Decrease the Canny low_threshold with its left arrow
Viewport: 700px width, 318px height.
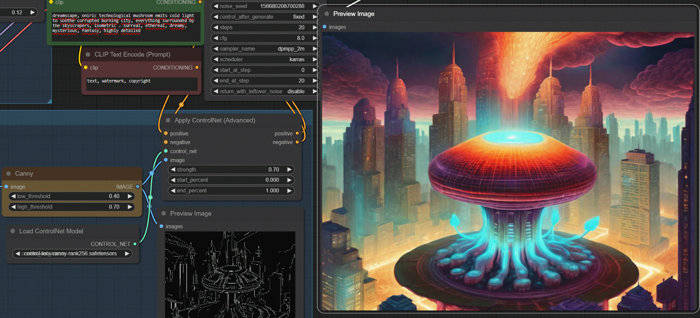(14, 196)
